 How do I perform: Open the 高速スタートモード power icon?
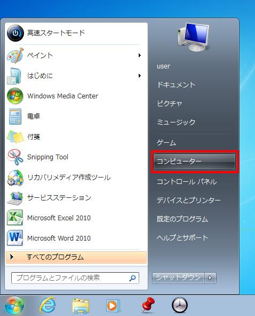[15, 33]
